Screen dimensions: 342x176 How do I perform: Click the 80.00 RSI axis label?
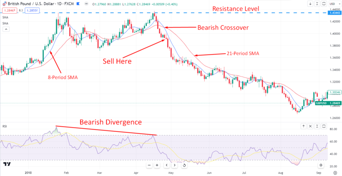click(333, 129)
